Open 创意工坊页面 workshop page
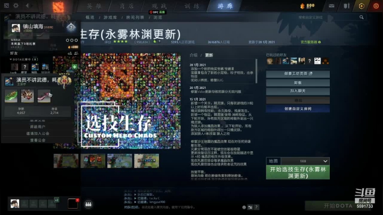This screenshot has width=383, height=215. click(298, 73)
